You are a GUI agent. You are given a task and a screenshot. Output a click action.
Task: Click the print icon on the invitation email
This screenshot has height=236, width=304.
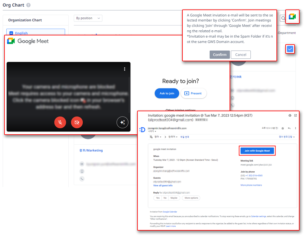tap(290, 115)
